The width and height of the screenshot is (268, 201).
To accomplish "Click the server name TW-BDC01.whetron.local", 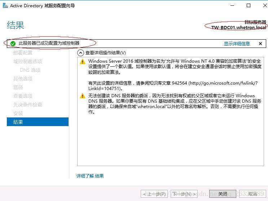I will click(238, 27).
